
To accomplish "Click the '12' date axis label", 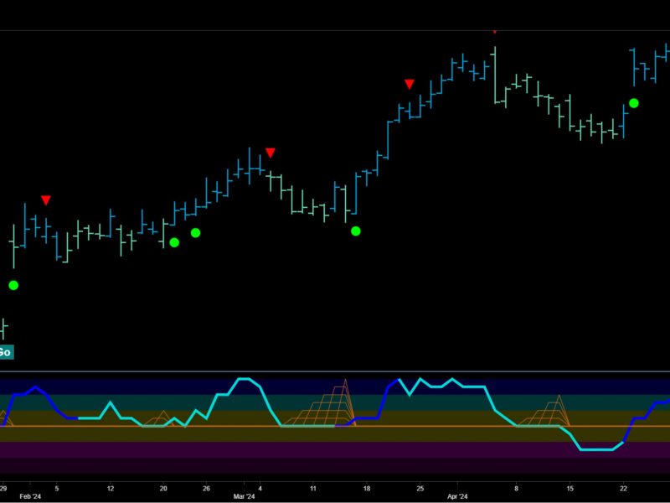I will pyautogui.click(x=111, y=489).
